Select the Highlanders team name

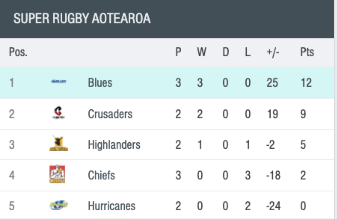point(114,145)
